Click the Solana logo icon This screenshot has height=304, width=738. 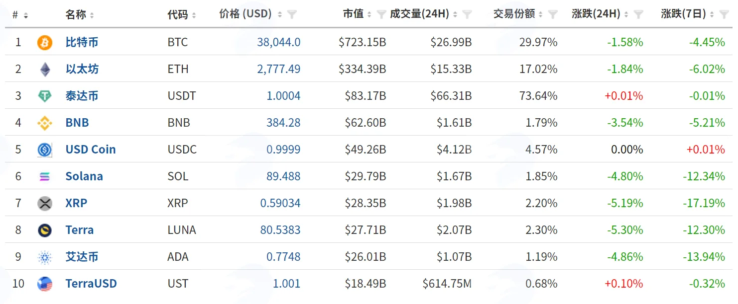coord(45,177)
